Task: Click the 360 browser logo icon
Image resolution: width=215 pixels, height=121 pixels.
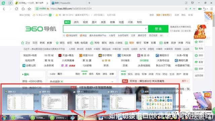Action: click(3, 3)
